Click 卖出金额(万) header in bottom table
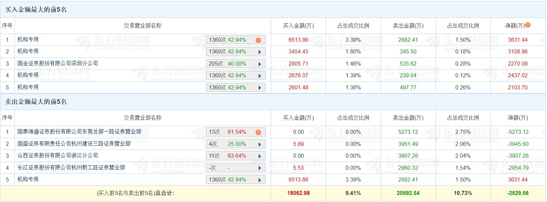The image size is (547, 202). point(408,118)
